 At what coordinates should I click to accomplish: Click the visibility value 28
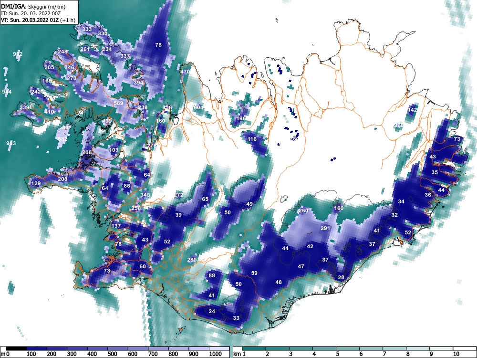tap(341, 277)
